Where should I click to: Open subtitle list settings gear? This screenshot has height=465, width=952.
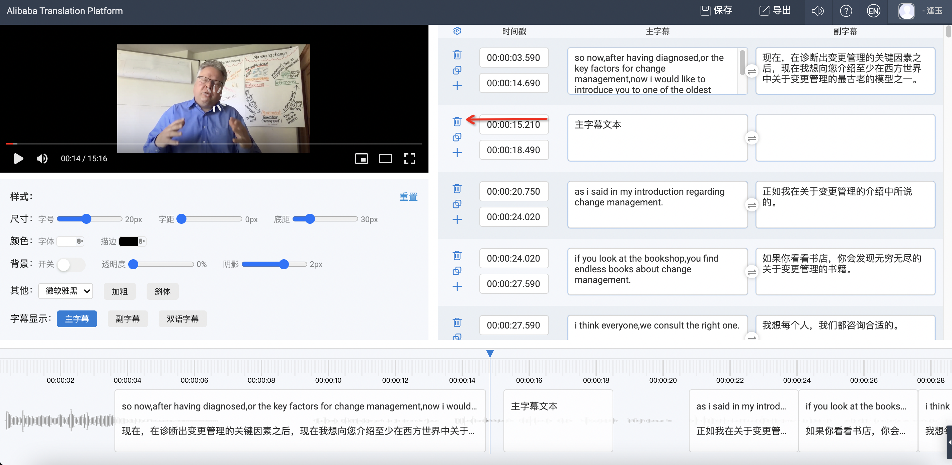click(457, 31)
